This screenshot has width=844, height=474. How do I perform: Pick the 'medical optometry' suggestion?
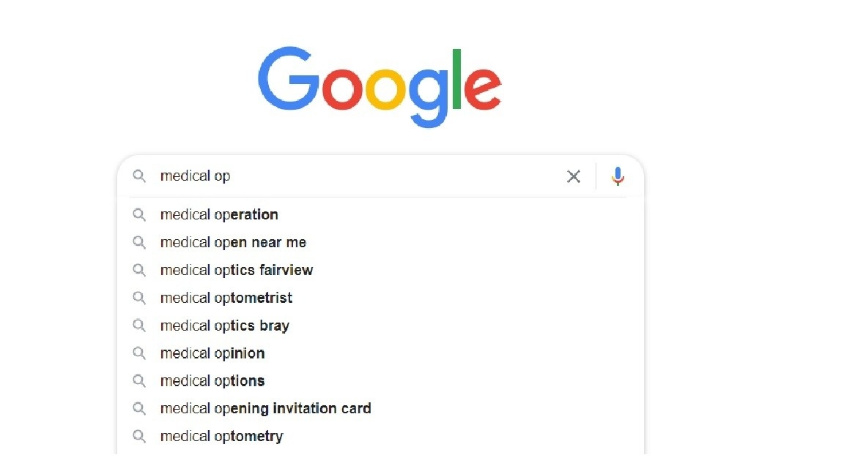pos(221,437)
